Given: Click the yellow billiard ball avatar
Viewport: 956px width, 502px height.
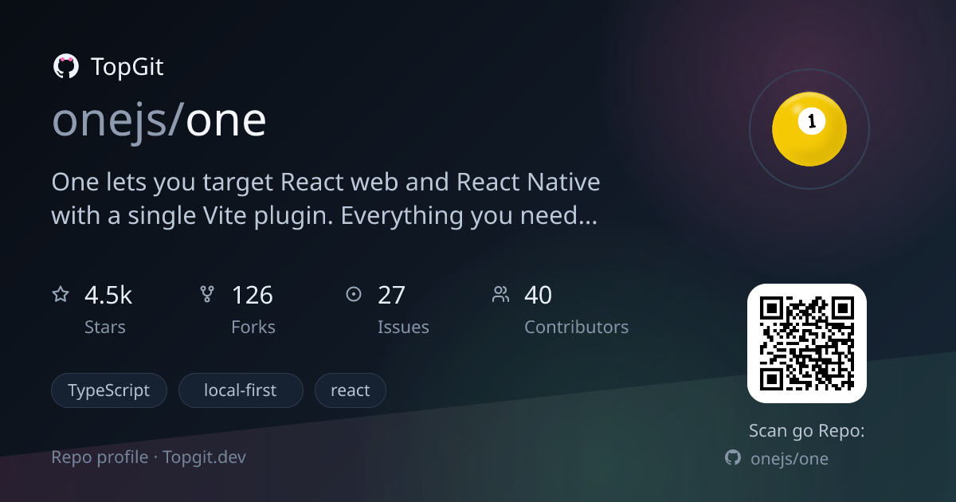Looking at the screenshot, I should coord(809,128).
